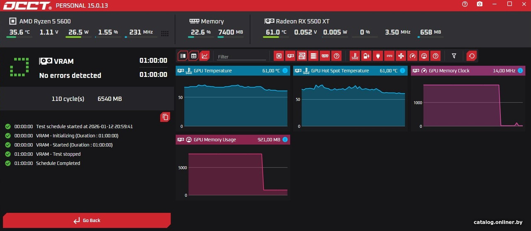Open GPU Temperature info icon
The width and height of the screenshot is (531, 231).
click(x=285, y=71)
